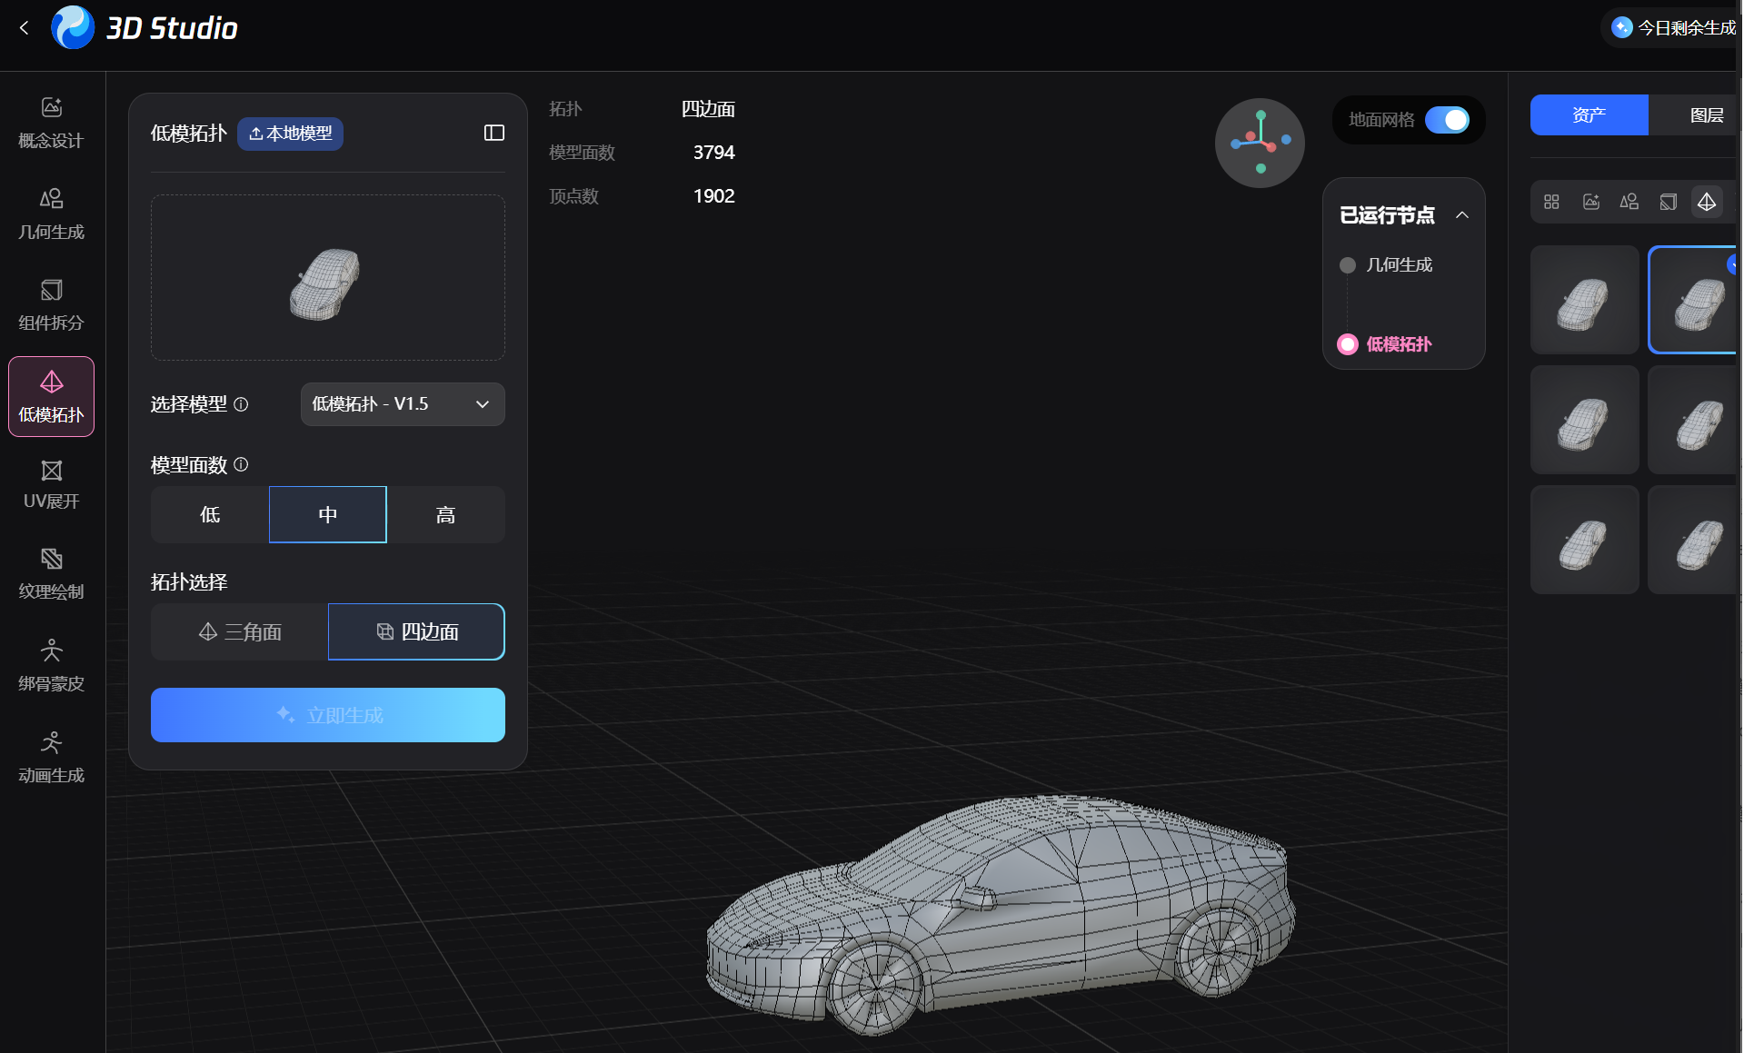Click the 3D axis orientation gizmo
Image resolution: width=1744 pixels, height=1053 pixels.
pyautogui.click(x=1260, y=143)
